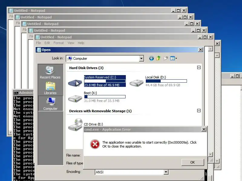Screen dimensions: 242x181
Task: Open the View Menu icon dropdown
Action: click(173, 58)
